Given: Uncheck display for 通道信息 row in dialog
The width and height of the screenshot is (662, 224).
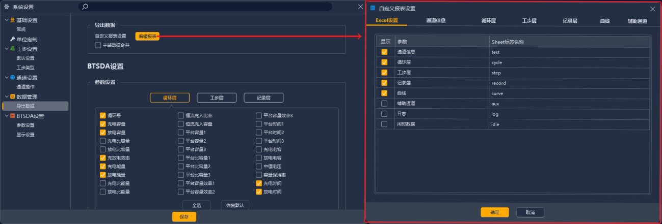Looking at the screenshot, I should coord(384,52).
